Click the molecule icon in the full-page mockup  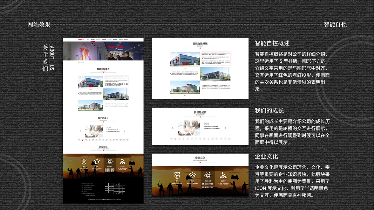(122, 162)
